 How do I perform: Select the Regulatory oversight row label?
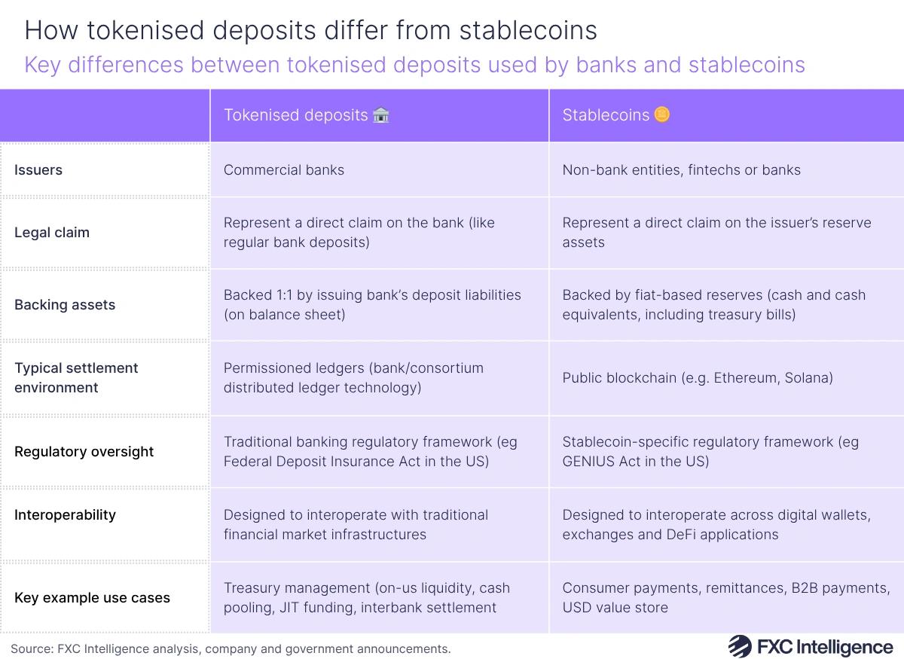(x=84, y=452)
